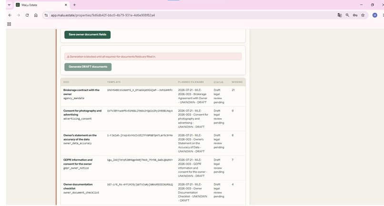Screen dimensions: 384x206
Task: Click the documentation checklist template ID
Action: coord(140,185)
